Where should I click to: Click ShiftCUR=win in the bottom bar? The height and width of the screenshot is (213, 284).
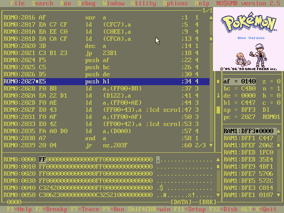tap(149, 209)
